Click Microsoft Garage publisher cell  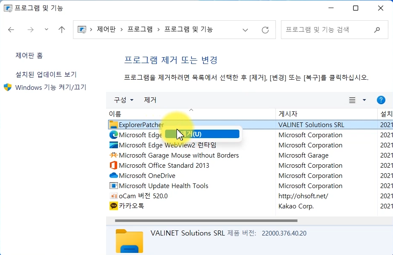click(303, 155)
